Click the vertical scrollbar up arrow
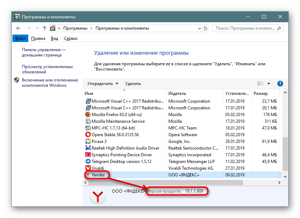This screenshot has width=300, height=218. (x=285, y=93)
